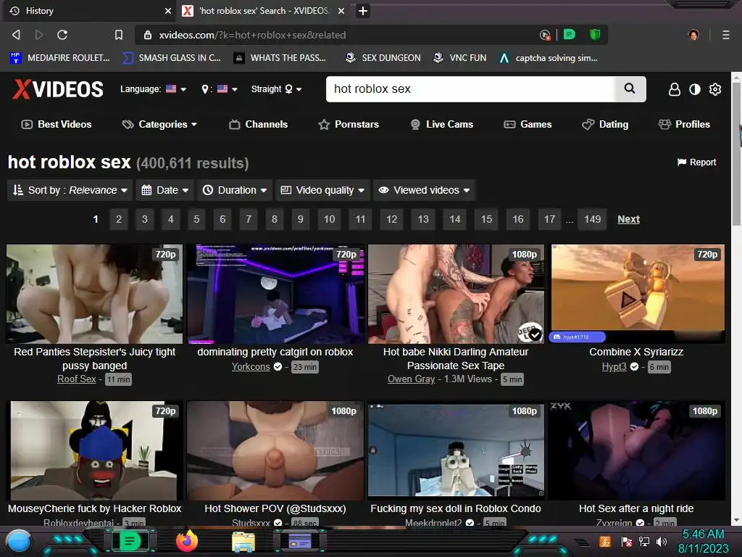Viewport: 742px width, 557px height.
Task: Expand the Video quality filter
Action: (322, 191)
